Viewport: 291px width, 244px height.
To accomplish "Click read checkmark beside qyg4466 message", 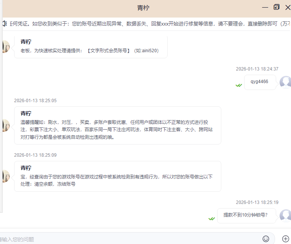I will (239, 85).
